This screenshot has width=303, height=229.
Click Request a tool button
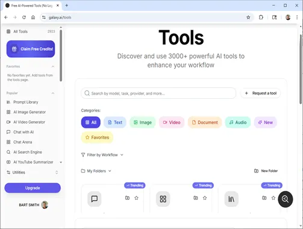(261, 93)
